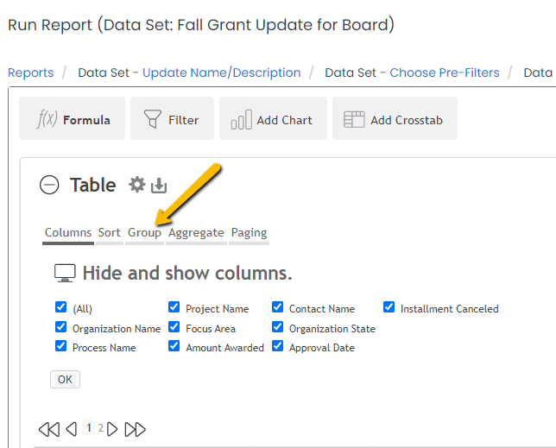Toggle Process Name column checkbox

point(61,345)
